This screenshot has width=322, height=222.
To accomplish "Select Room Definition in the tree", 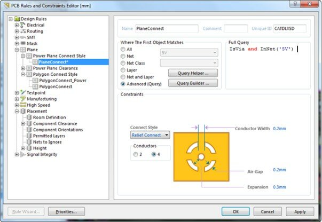I will [x=49, y=117].
